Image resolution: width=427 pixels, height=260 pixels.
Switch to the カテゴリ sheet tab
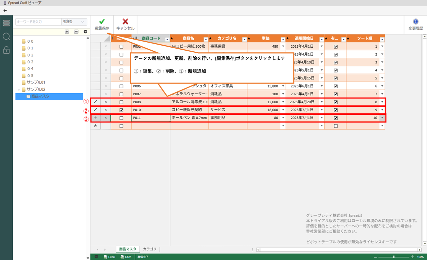(x=150, y=249)
